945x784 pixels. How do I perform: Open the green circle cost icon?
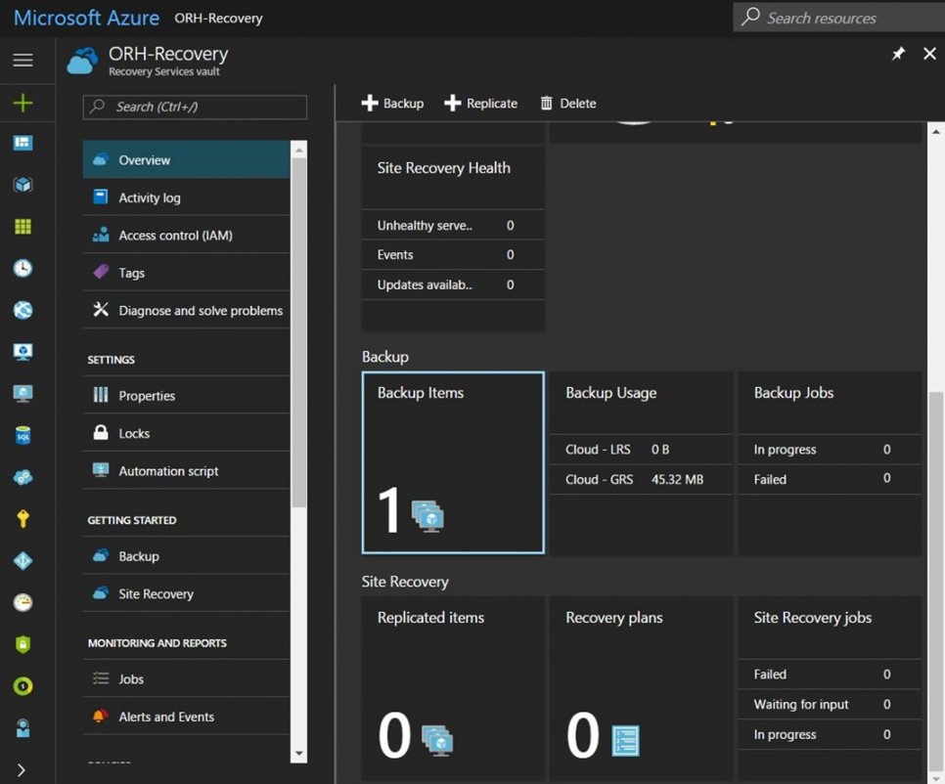click(22, 686)
